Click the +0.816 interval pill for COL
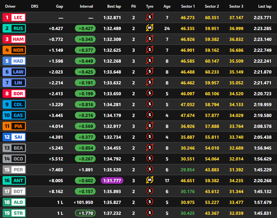The width and height of the screenshot is (277, 218). click(85, 105)
